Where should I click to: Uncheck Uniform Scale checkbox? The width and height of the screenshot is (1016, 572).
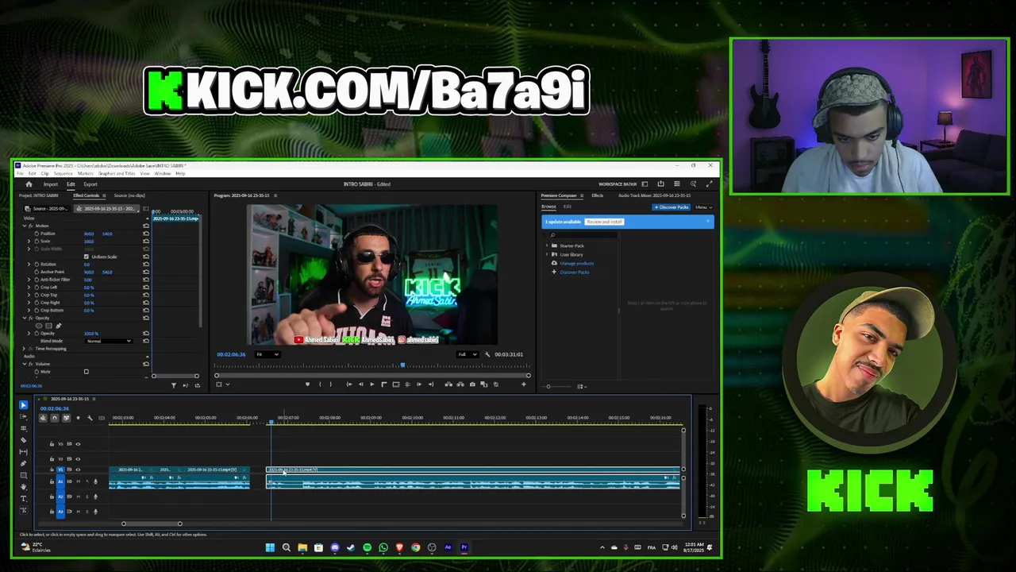87,257
